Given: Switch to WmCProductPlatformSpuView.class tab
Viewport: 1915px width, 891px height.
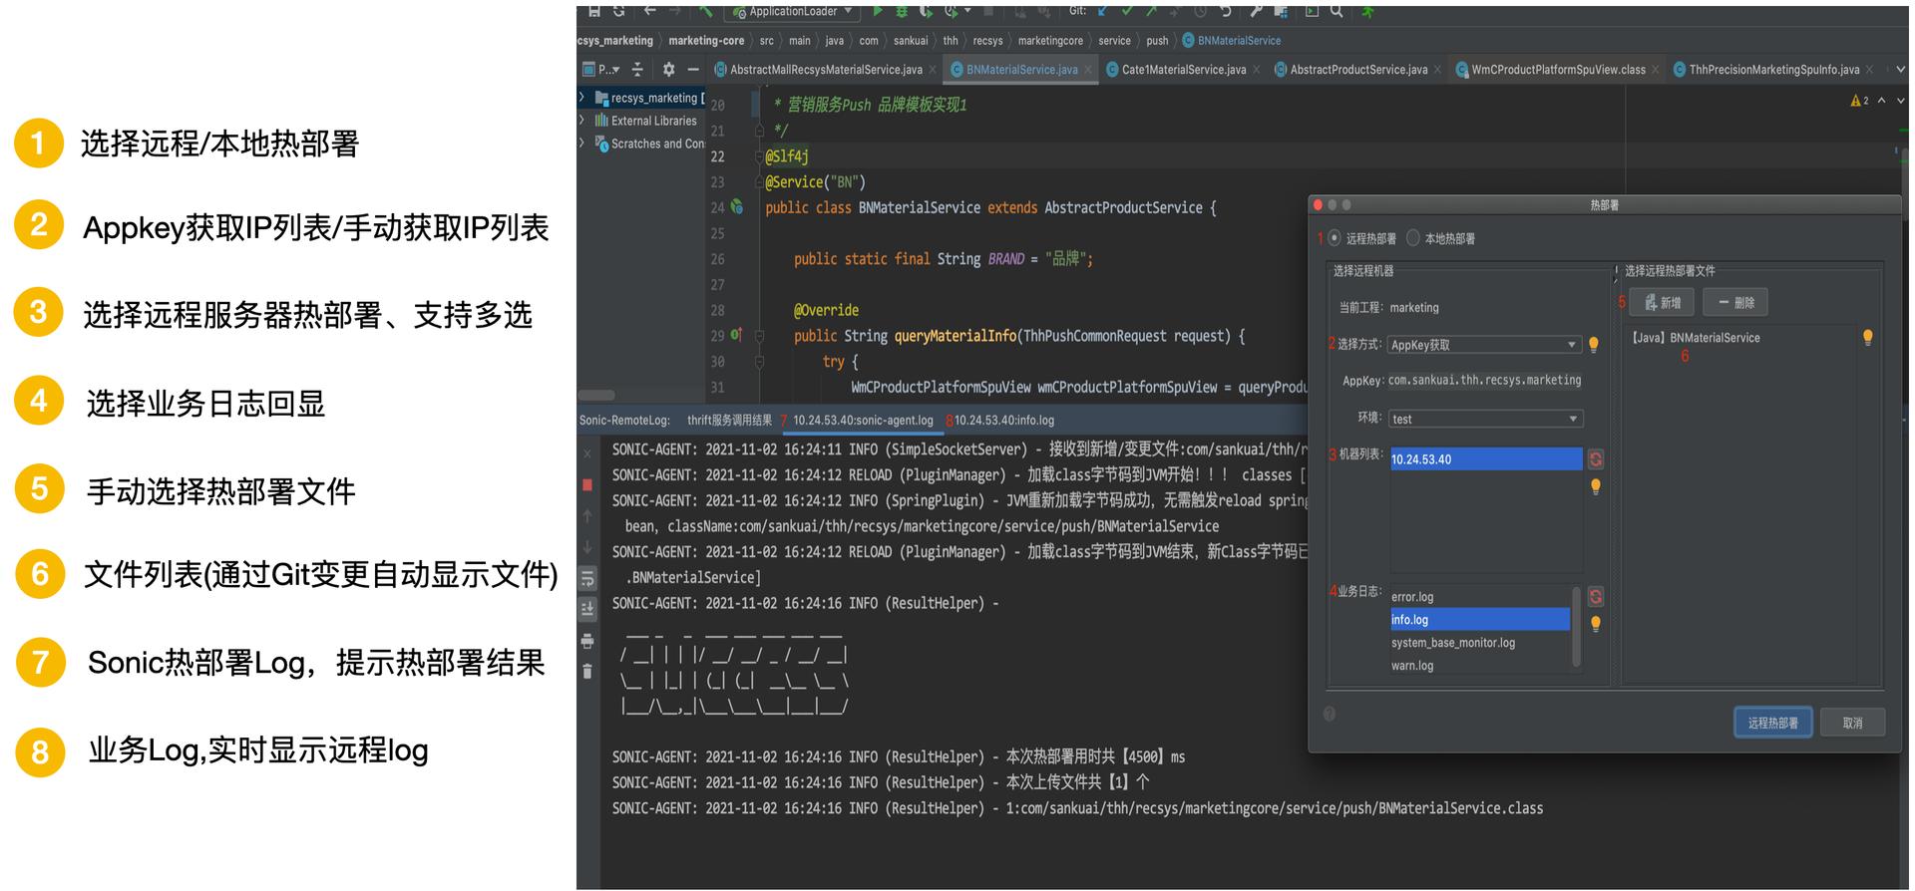Looking at the screenshot, I should [1558, 70].
